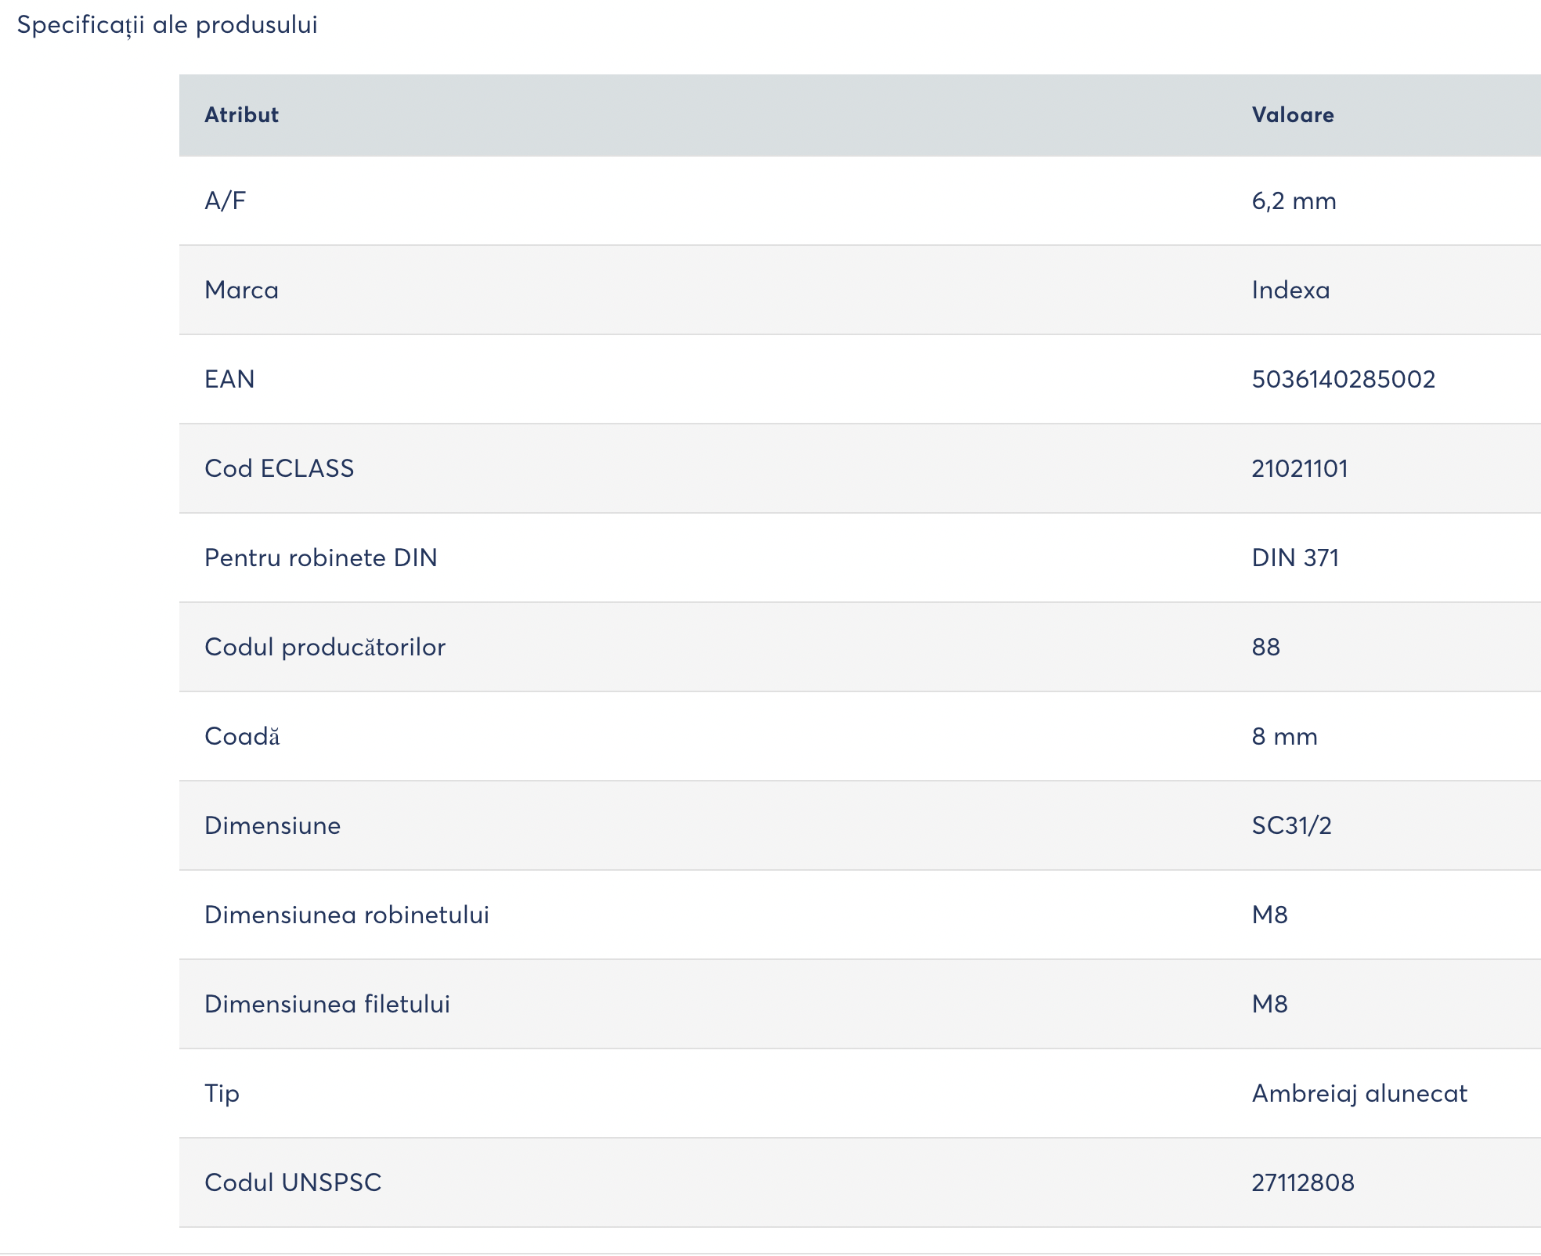Select the 'Valoare' column header
1541x1256 pixels.
[1293, 115]
